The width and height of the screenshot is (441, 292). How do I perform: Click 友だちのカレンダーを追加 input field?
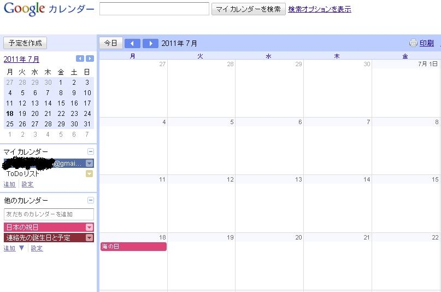(x=49, y=214)
